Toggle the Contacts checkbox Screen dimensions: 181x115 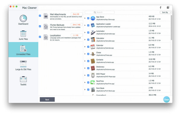click(88, 61)
